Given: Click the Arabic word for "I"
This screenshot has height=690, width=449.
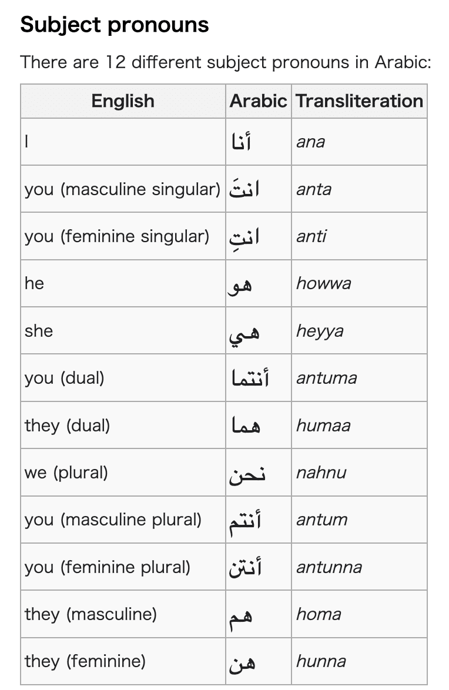Looking at the screenshot, I should point(242,142).
